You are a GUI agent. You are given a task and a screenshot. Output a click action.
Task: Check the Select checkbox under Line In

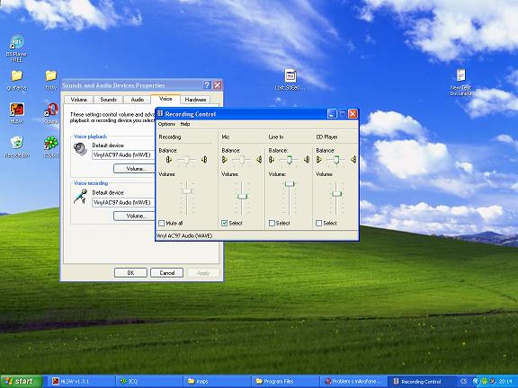pyautogui.click(x=272, y=224)
